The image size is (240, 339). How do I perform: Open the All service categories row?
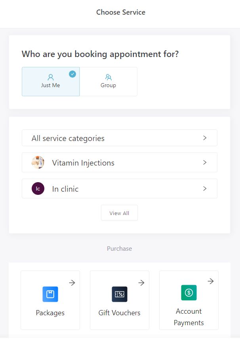(x=119, y=138)
